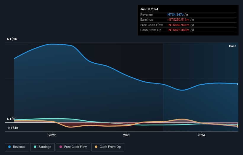The width and height of the screenshot is (243, 155).
Task: Click the Cash From Op label in tooltip
Action: 151,30
